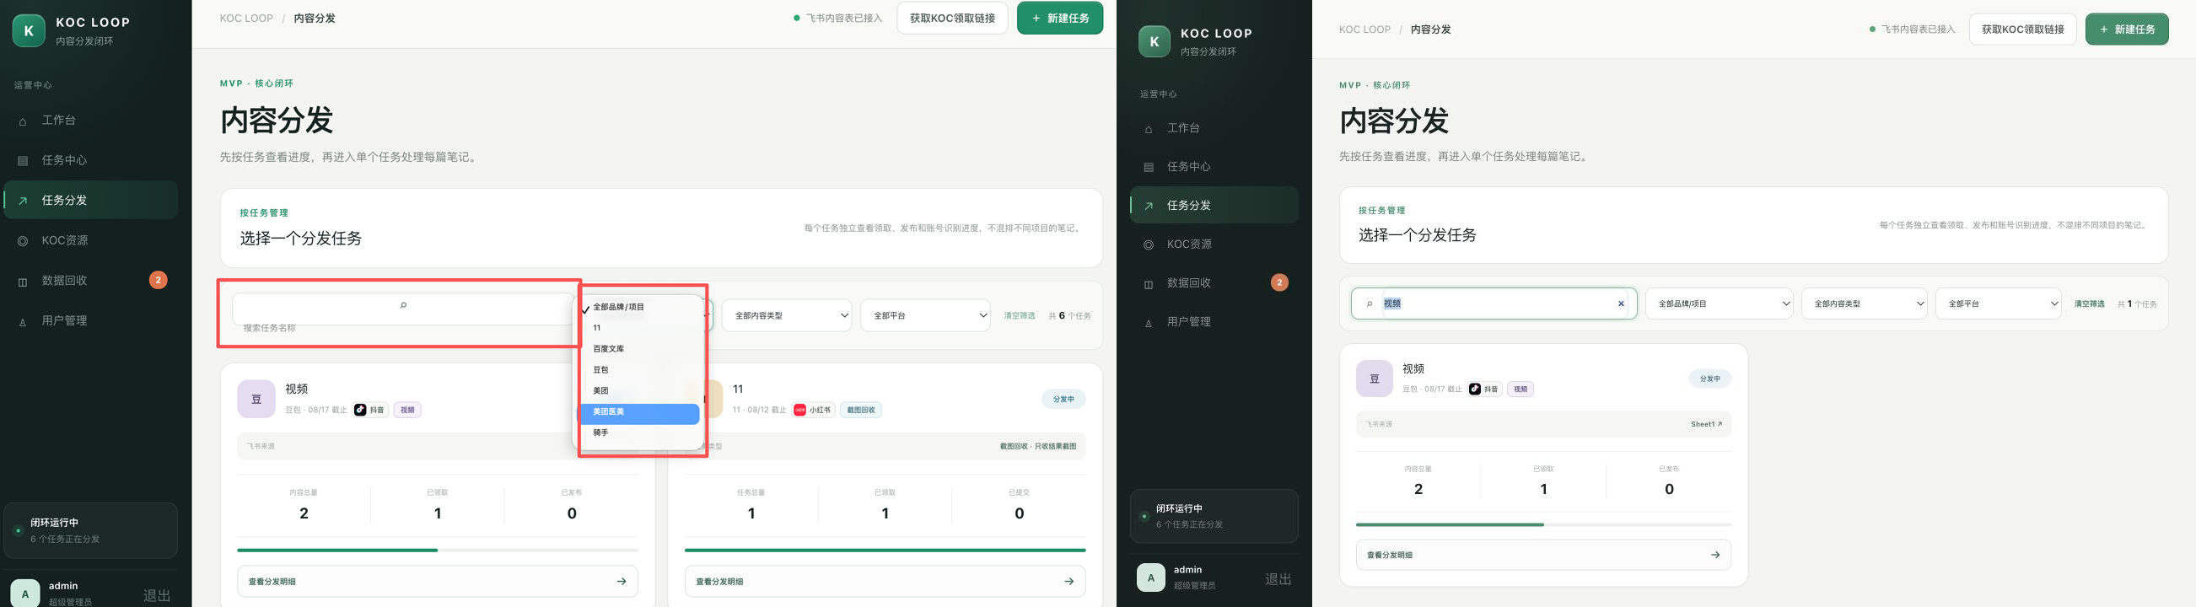The height and width of the screenshot is (607, 2196).
Task: Focus the 搜索任务名称 search field in left window
Action: [x=402, y=309]
